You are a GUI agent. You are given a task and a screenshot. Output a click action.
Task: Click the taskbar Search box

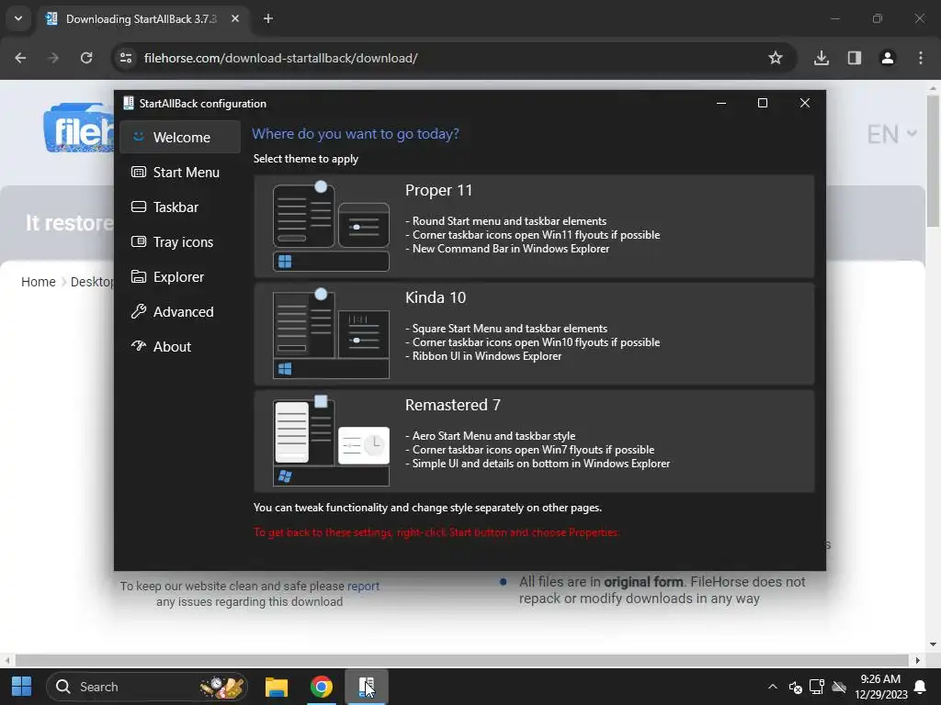[x=146, y=687]
